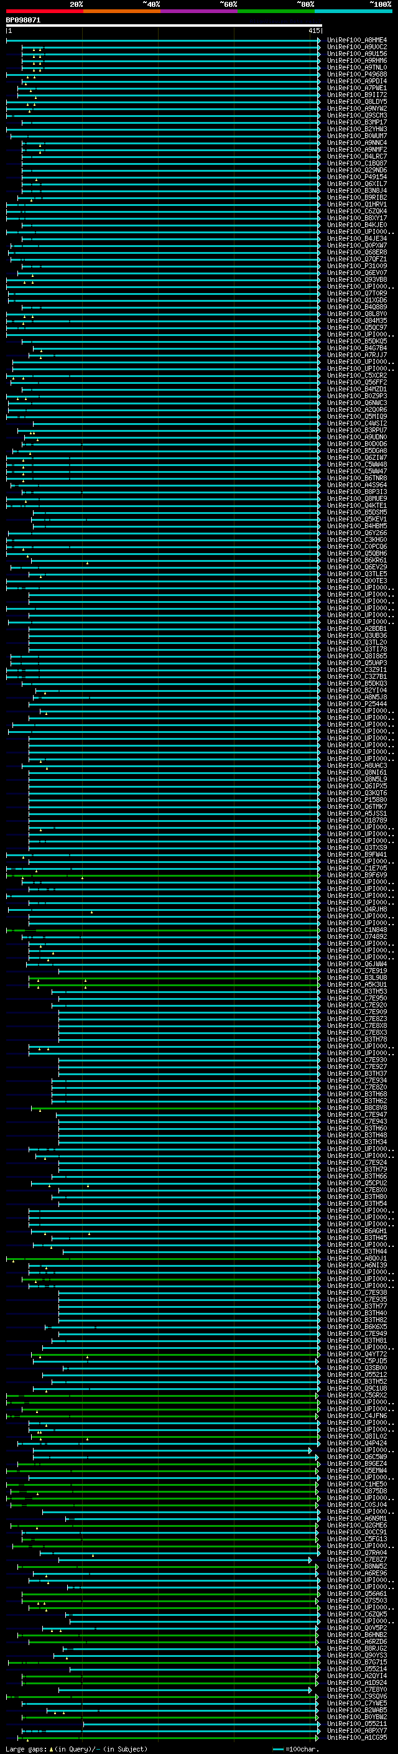Click the UniRef100_Q4P424 label
The height and width of the screenshot is (1754, 398).
357,1444
